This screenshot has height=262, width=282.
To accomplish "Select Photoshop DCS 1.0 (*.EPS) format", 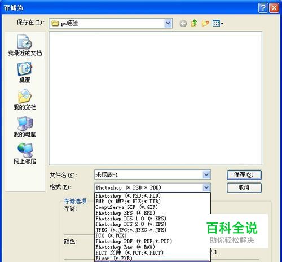I will point(152,219).
